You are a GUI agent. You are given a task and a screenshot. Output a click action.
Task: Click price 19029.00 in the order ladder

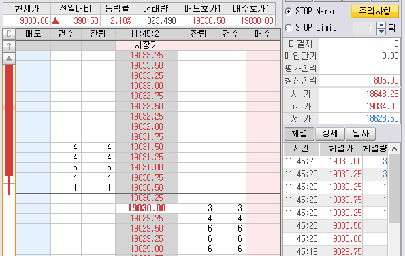[146, 249]
